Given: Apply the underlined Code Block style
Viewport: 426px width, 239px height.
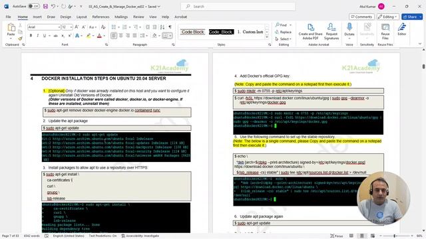Looking at the screenshot, I should point(192,32).
